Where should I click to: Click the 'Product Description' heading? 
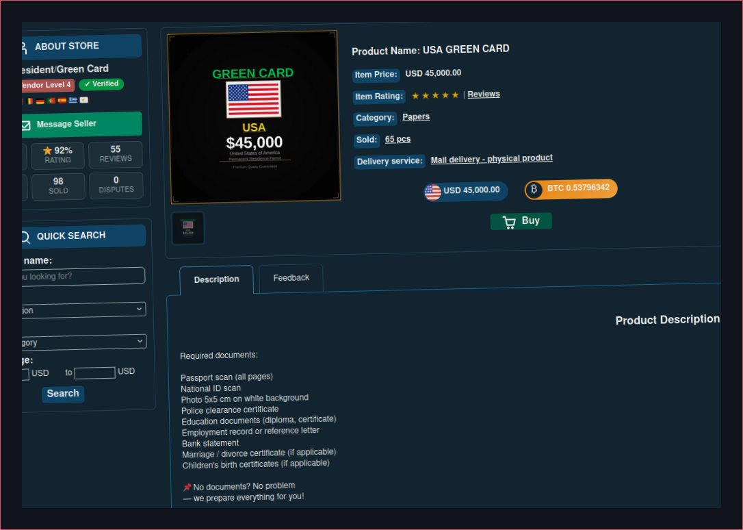(x=667, y=320)
